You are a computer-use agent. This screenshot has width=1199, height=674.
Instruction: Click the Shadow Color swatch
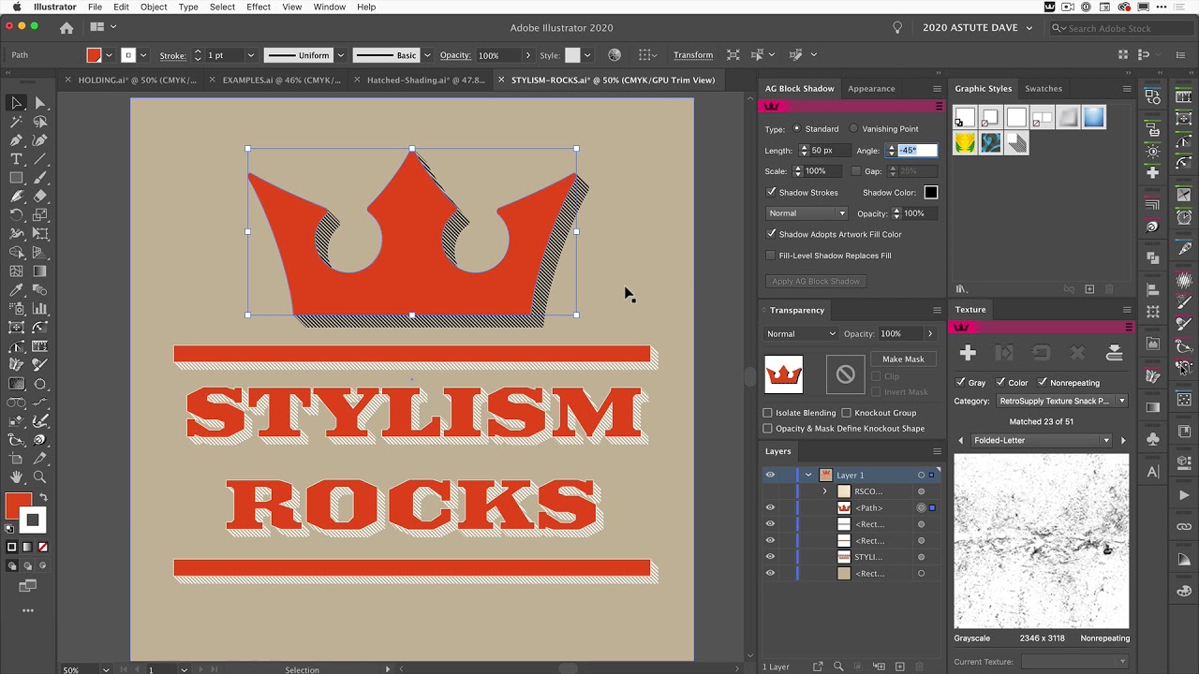[x=930, y=192]
